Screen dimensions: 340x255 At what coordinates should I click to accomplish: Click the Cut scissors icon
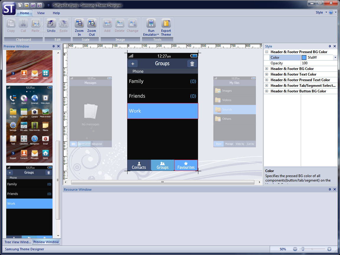23,23
